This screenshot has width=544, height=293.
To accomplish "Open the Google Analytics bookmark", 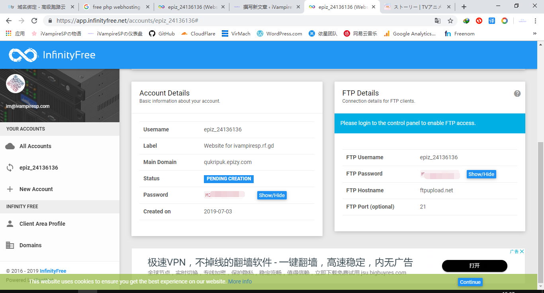I will [409, 34].
